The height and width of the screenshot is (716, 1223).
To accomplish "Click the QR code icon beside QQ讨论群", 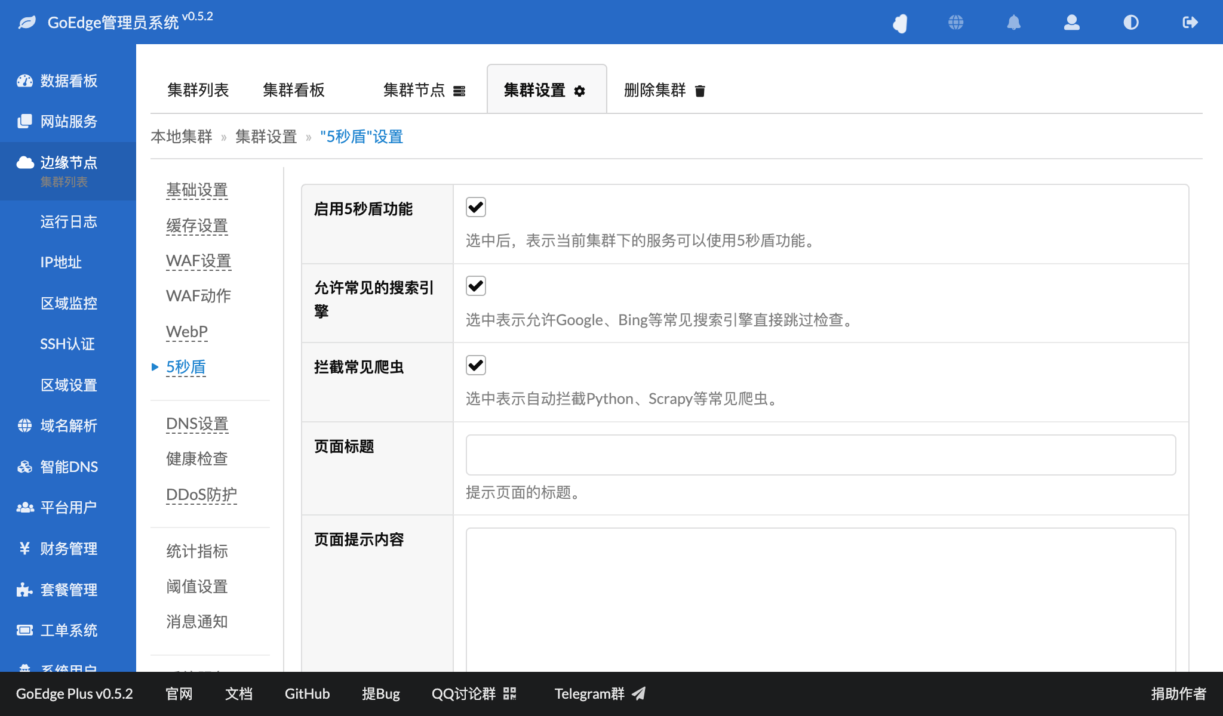I will pos(509,693).
